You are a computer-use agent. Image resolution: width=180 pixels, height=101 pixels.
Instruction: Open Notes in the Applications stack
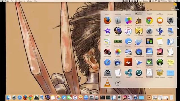tap(160, 42)
